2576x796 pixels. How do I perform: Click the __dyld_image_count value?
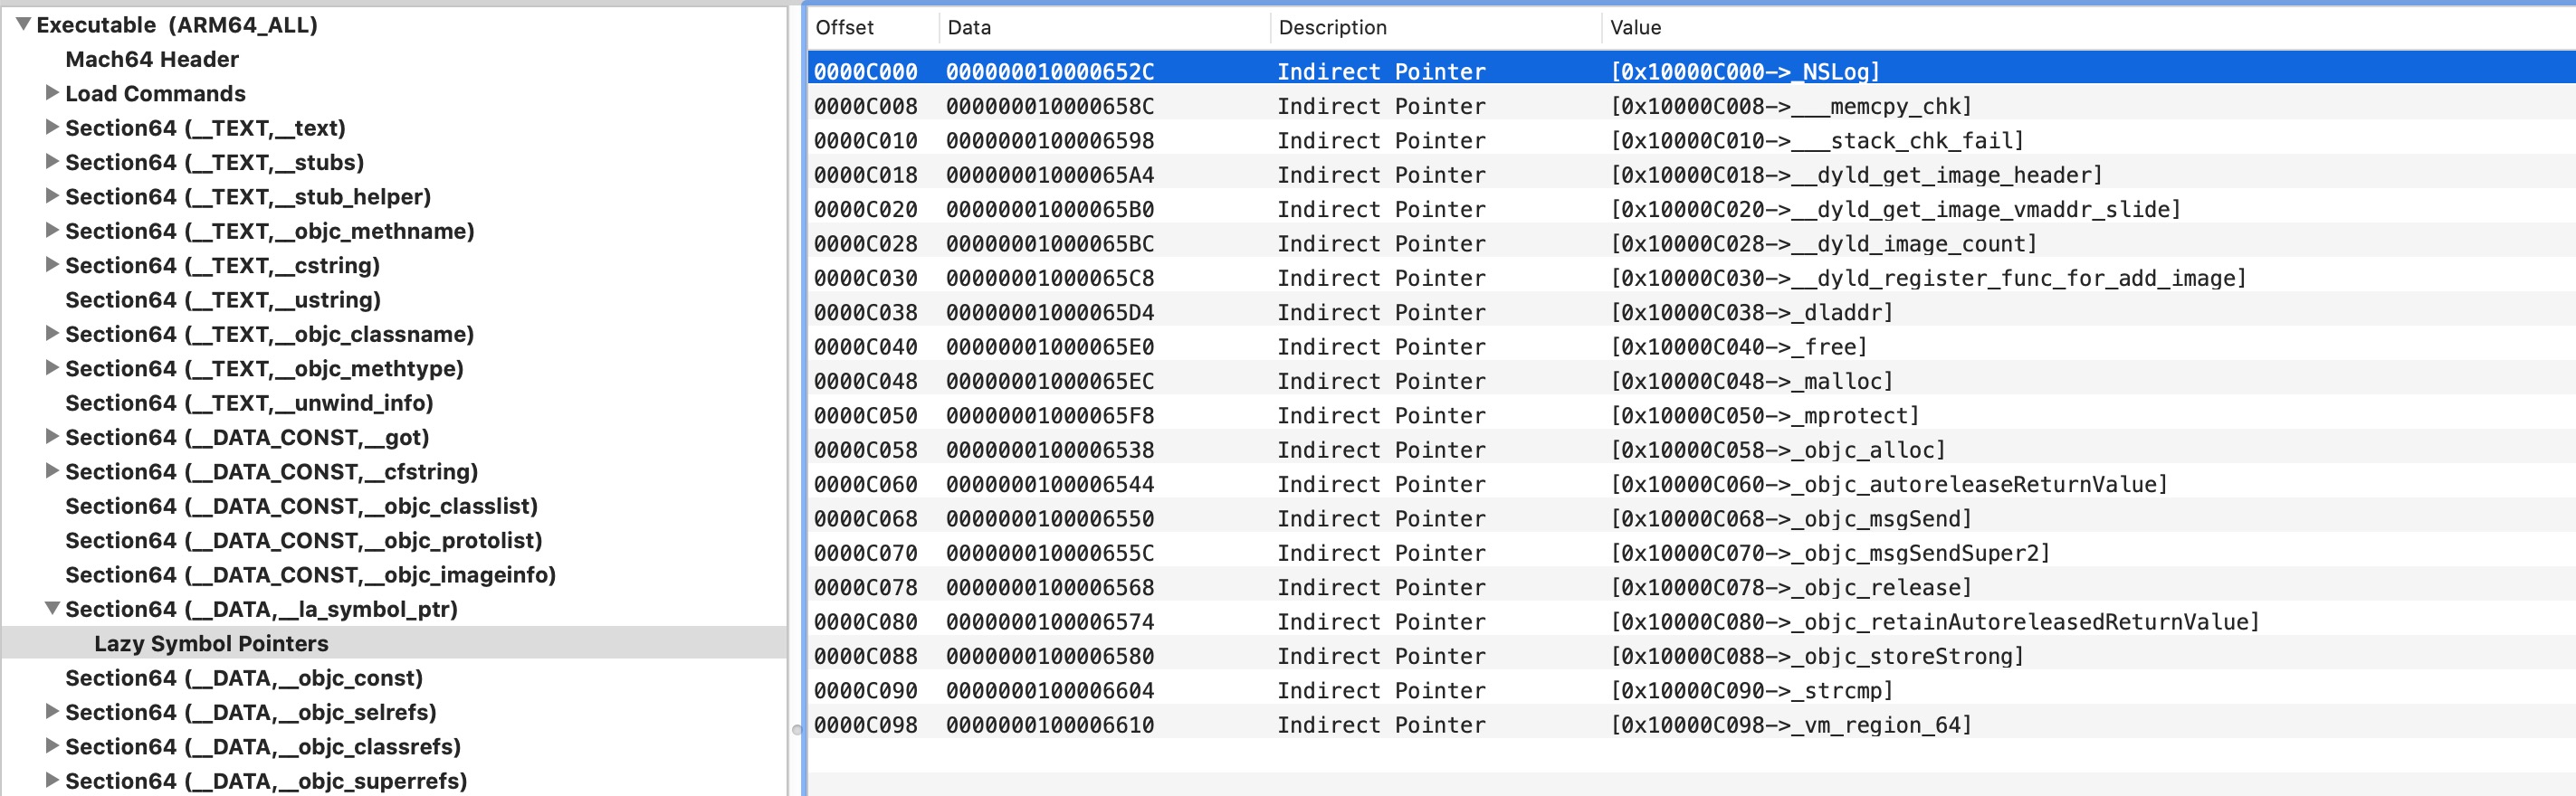1822,243
